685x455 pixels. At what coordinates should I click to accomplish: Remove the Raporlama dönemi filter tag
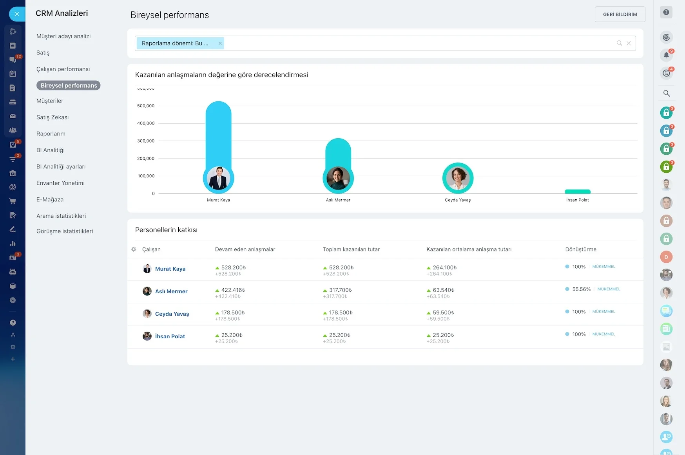pos(220,43)
